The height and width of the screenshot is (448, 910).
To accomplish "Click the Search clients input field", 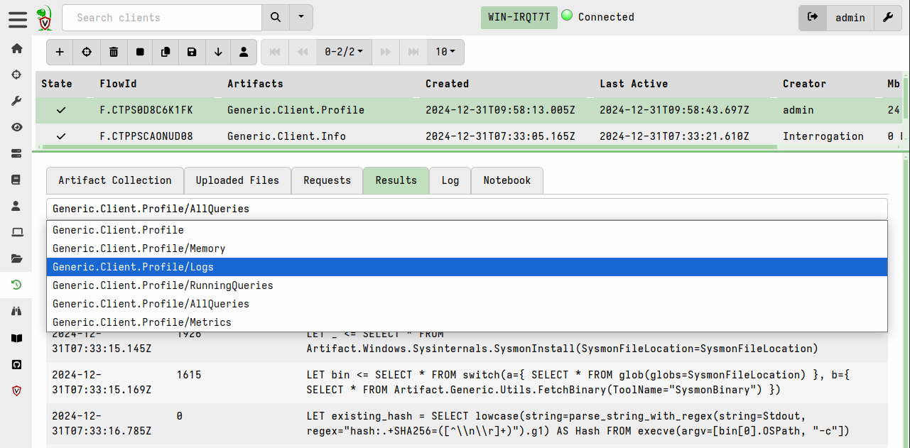I will (162, 18).
